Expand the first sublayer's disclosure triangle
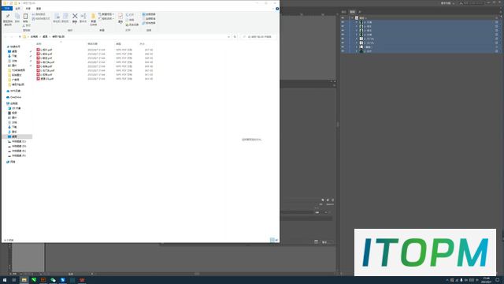The image size is (504, 284). (357, 22)
